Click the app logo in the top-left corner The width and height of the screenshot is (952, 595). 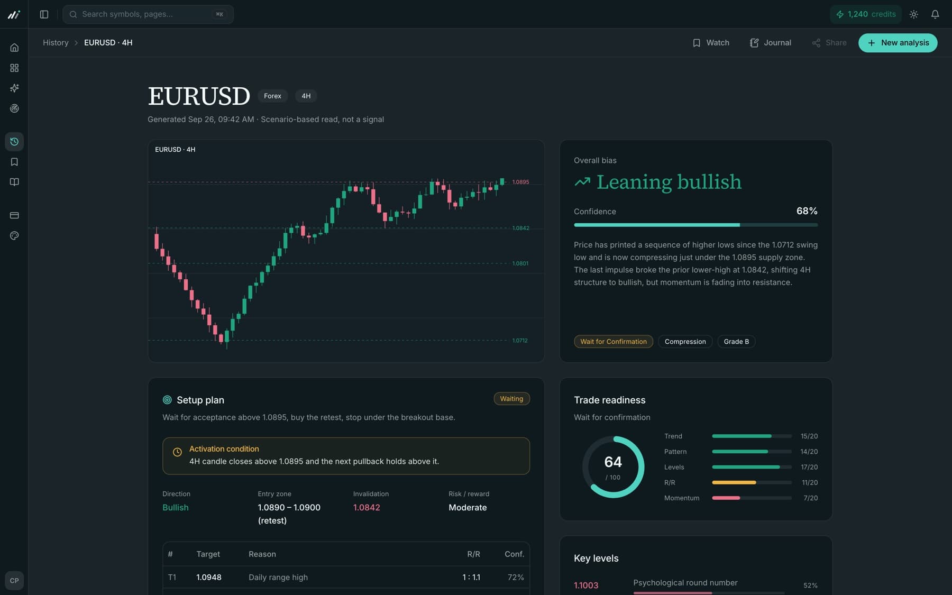(14, 14)
